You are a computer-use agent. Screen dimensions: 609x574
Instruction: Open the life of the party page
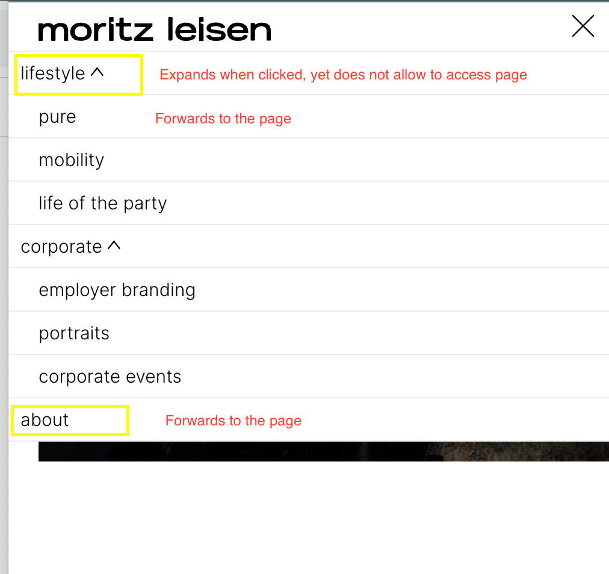tap(102, 203)
